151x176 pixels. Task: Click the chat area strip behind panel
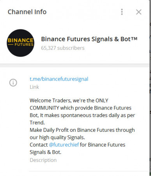(150, 88)
